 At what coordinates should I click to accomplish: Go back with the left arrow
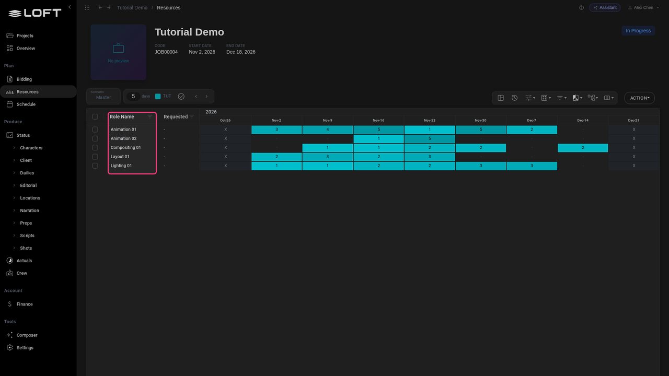click(x=100, y=8)
